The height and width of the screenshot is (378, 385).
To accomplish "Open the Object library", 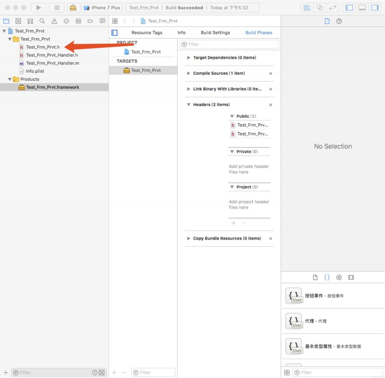I will [339, 277].
